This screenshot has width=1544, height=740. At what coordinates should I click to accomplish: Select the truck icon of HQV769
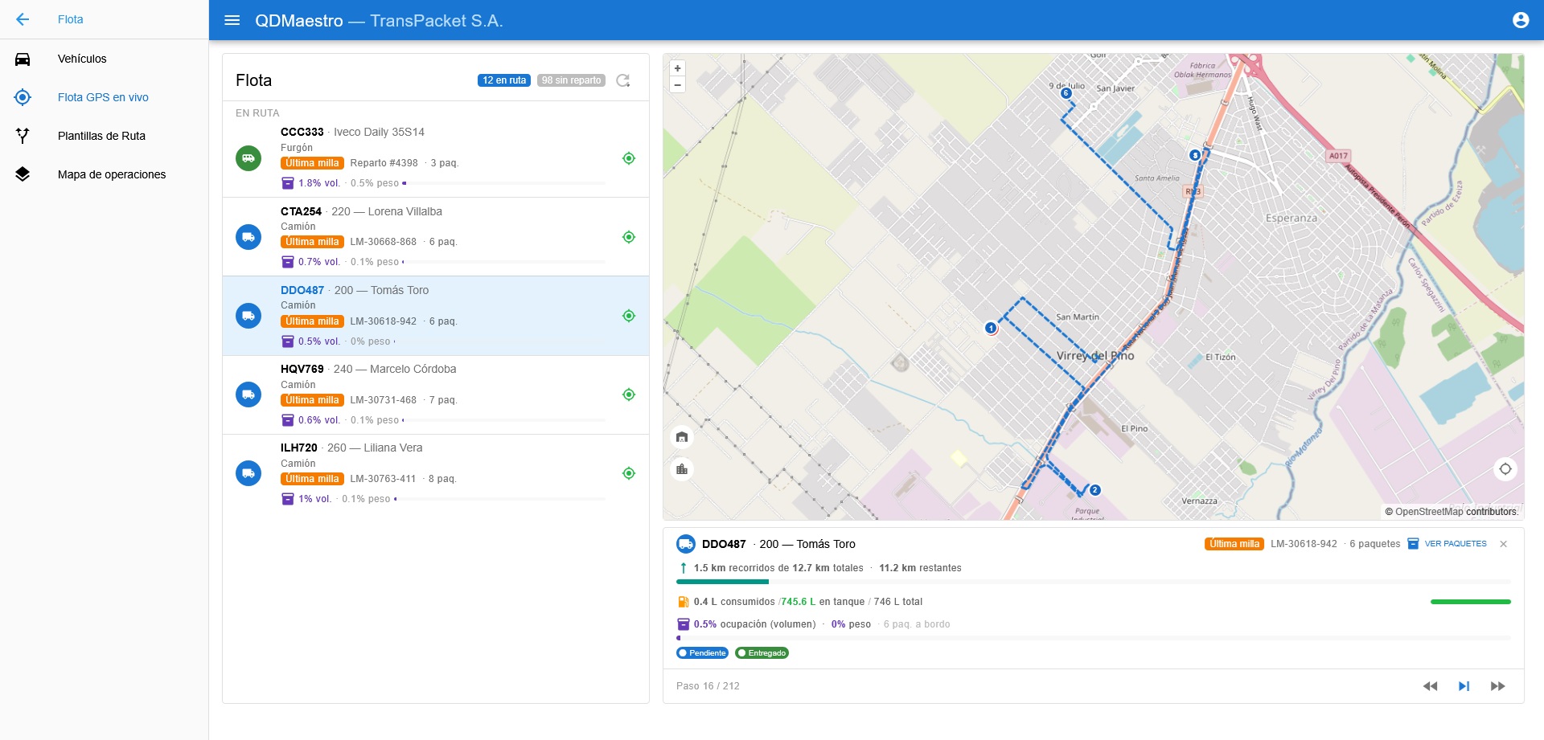(x=248, y=395)
